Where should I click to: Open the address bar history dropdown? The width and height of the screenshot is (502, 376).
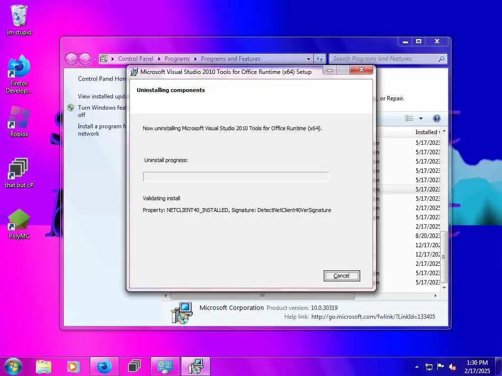[x=308, y=59]
